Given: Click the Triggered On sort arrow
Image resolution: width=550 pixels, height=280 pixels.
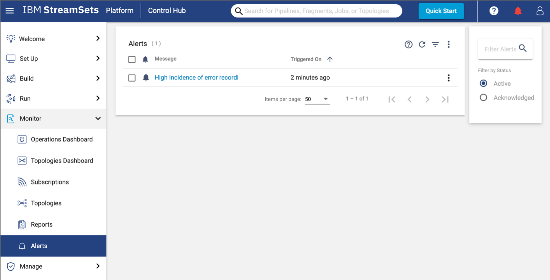Looking at the screenshot, I should 330,59.
